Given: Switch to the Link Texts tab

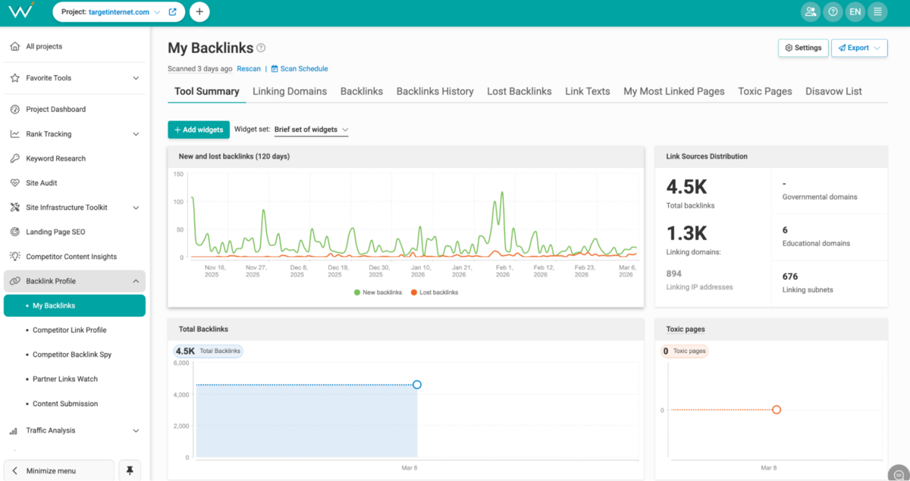Looking at the screenshot, I should click(x=588, y=91).
